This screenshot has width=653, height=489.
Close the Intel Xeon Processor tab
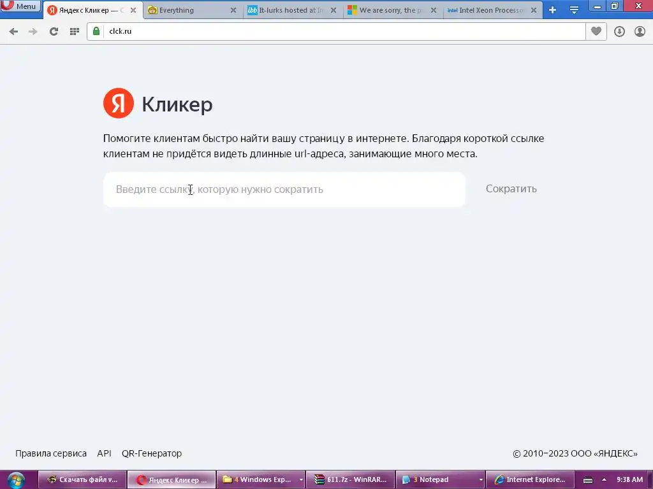(x=534, y=10)
